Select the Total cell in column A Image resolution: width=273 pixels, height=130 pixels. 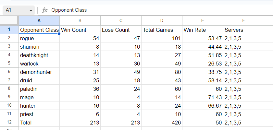coord(39,123)
